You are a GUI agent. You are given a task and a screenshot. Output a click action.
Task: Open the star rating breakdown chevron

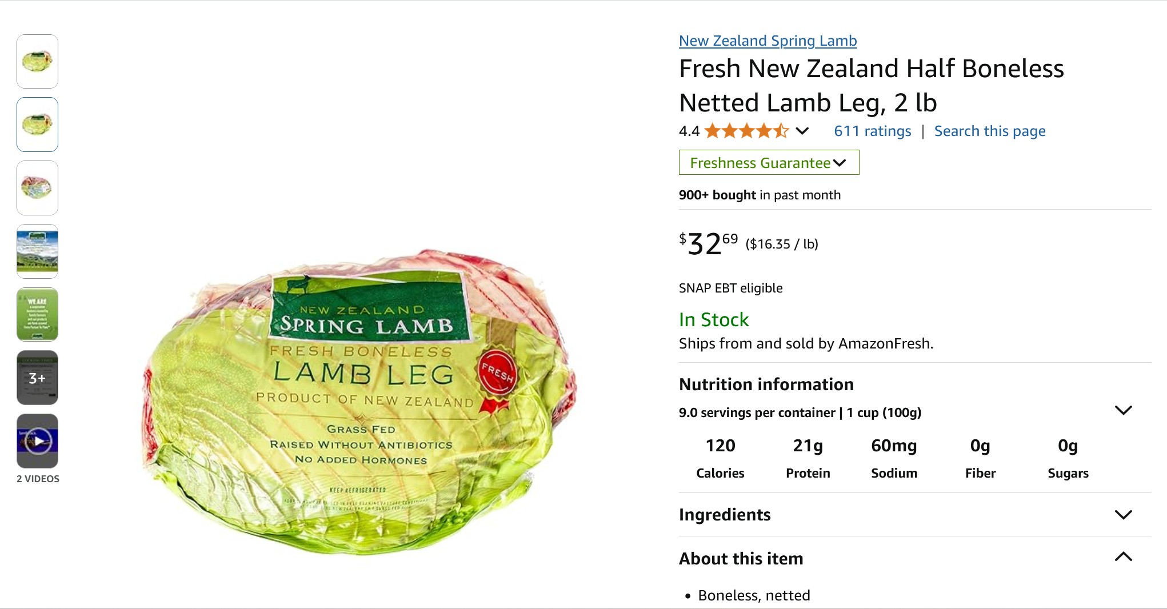802,131
